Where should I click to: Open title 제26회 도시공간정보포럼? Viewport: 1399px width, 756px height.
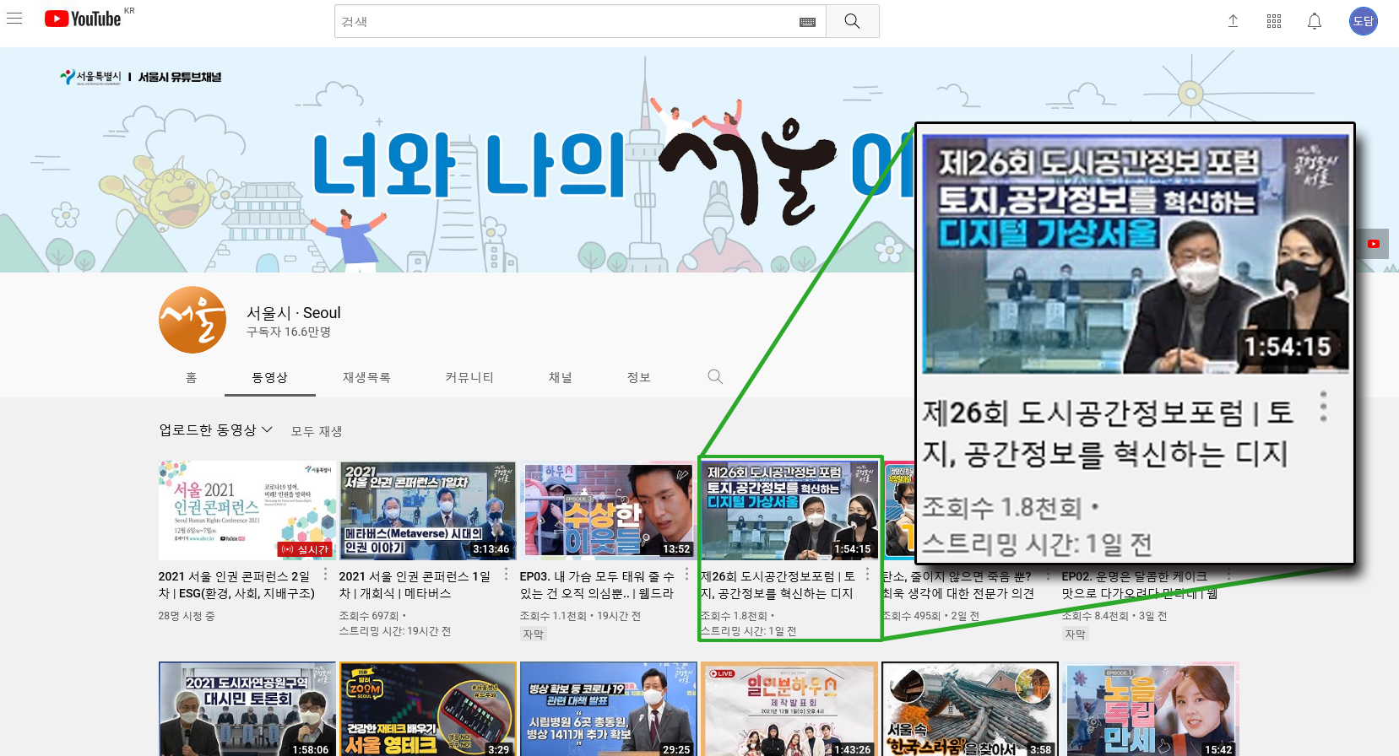(778, 585)
